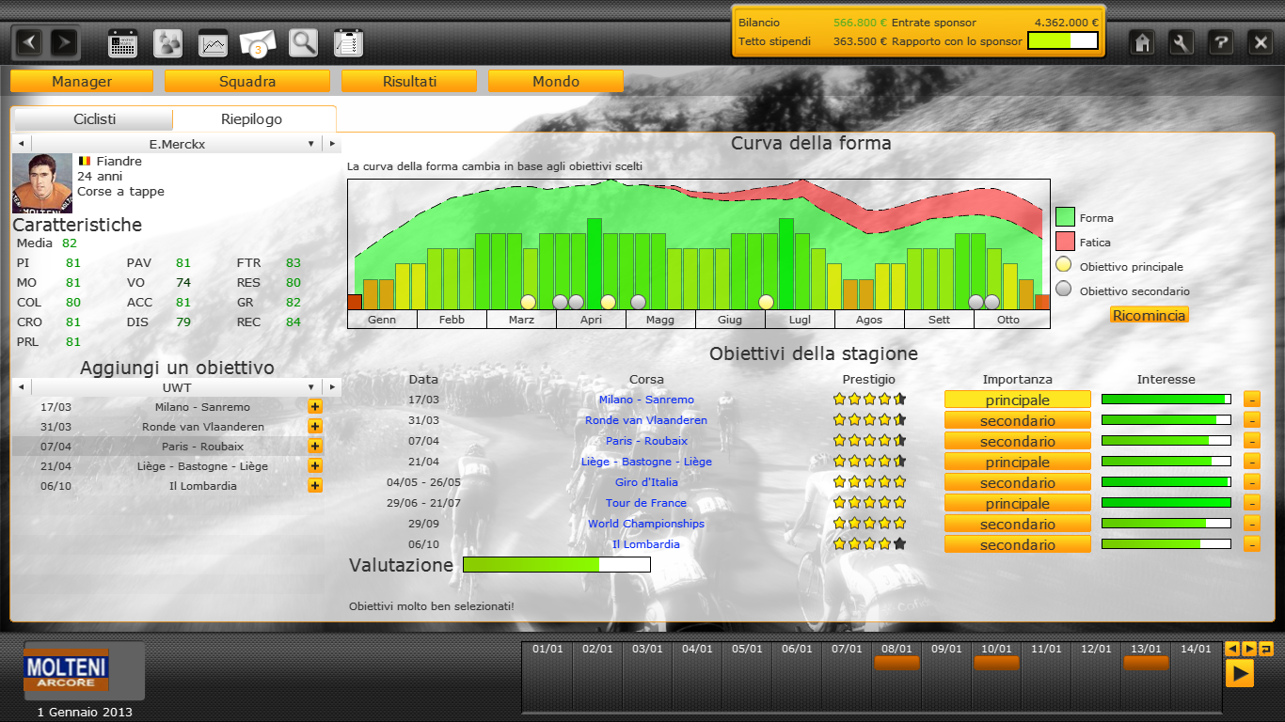Click the help question mark icon
The width and height of the screenshot is (1285, 722).
tap(1220, 42)
